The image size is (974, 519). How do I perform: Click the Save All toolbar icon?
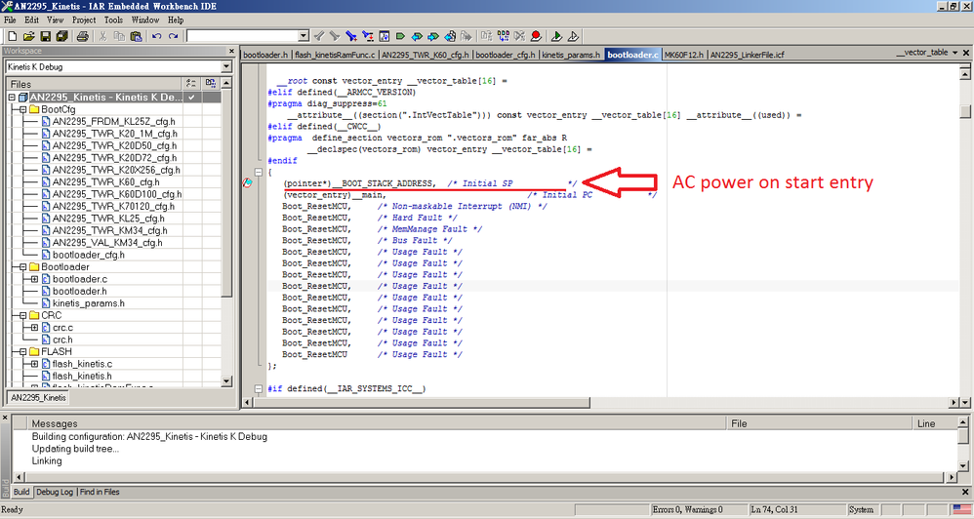tap(61, 37)
